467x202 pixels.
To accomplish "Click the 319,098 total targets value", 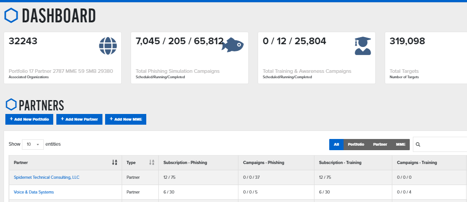I will (x=407, y=41).
